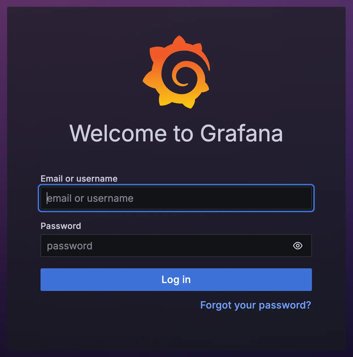The image size is (353, 357).
Task: Show typed password via eye button
Action: pos(297,246)
